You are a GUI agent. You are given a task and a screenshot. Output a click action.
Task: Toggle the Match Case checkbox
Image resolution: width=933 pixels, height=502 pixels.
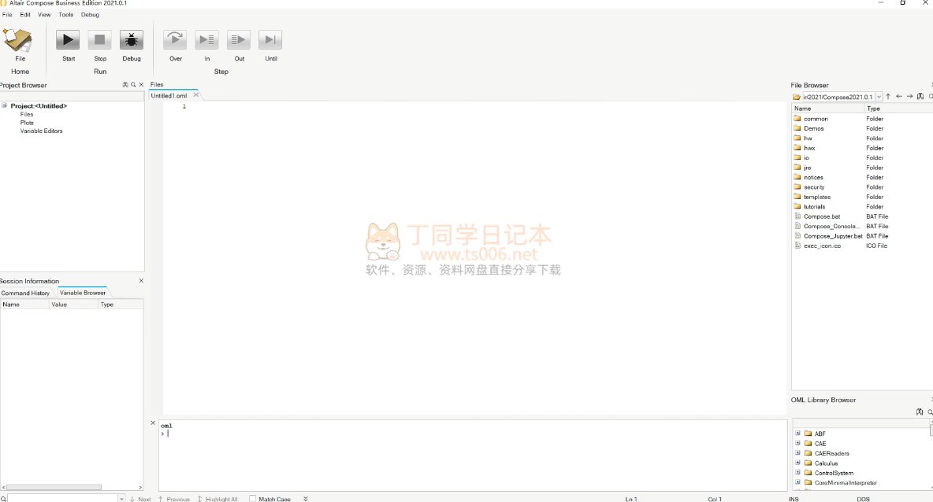point(252,498)
